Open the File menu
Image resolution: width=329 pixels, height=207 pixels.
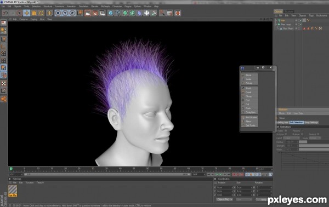coord(3,7)
